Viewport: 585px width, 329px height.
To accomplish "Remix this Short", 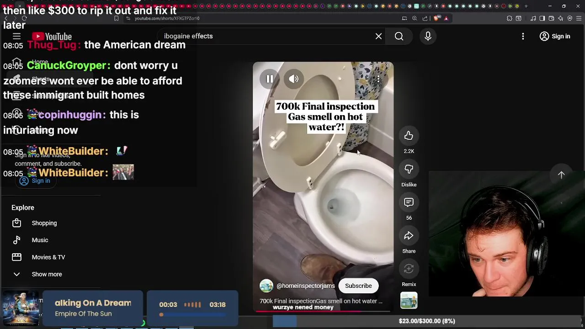I will click(x=409, y=269).
